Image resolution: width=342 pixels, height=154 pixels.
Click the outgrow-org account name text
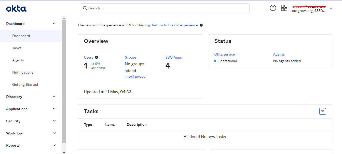(309, 11)
